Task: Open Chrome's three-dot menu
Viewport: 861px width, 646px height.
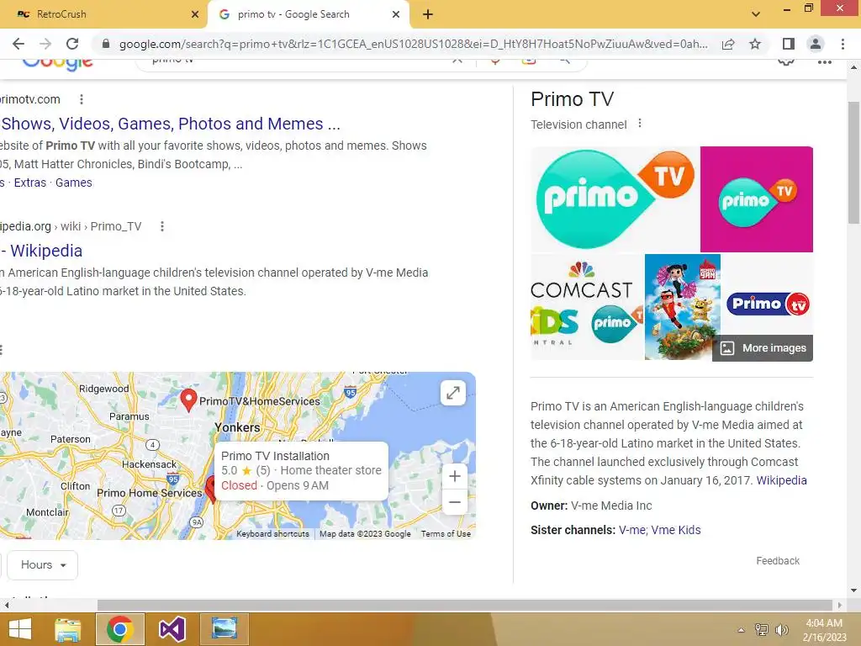Action: (843, 44)
